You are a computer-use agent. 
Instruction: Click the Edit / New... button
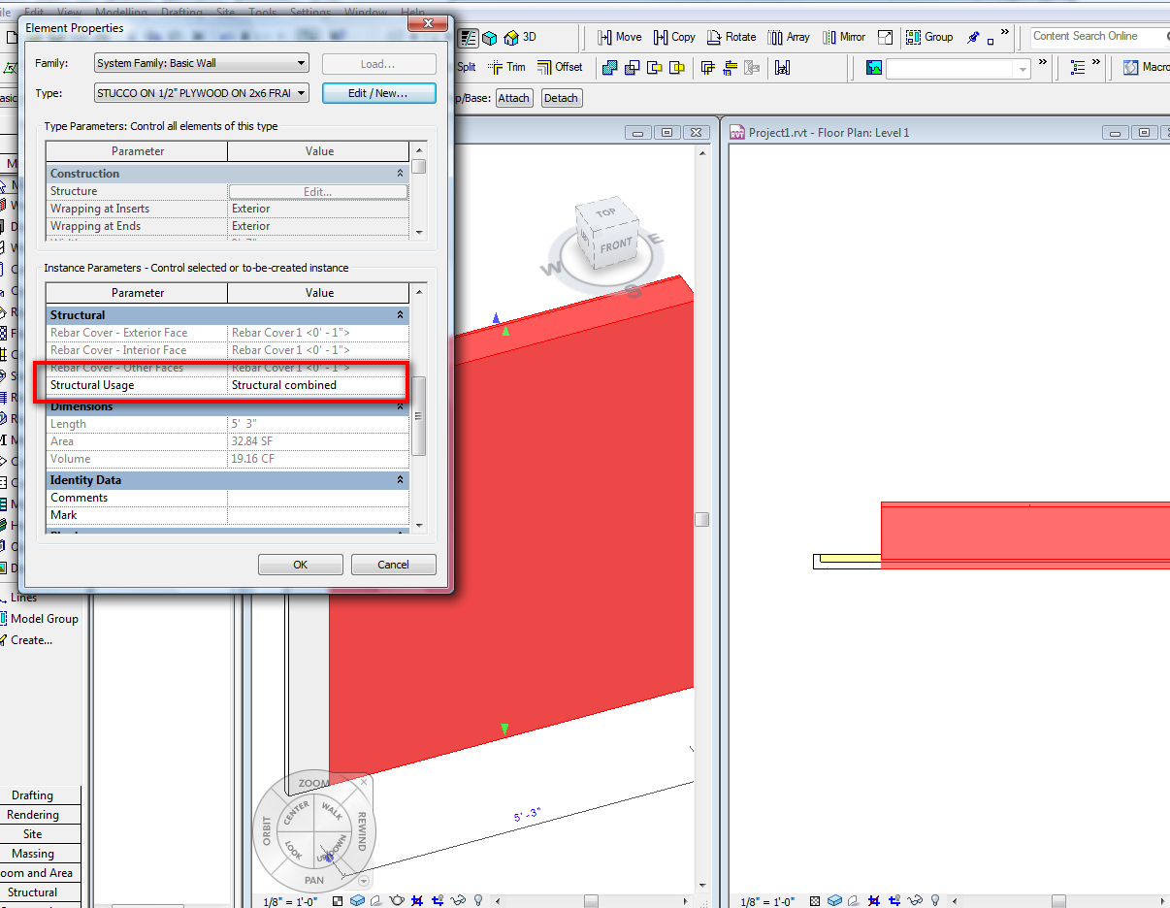coord(378,93)
